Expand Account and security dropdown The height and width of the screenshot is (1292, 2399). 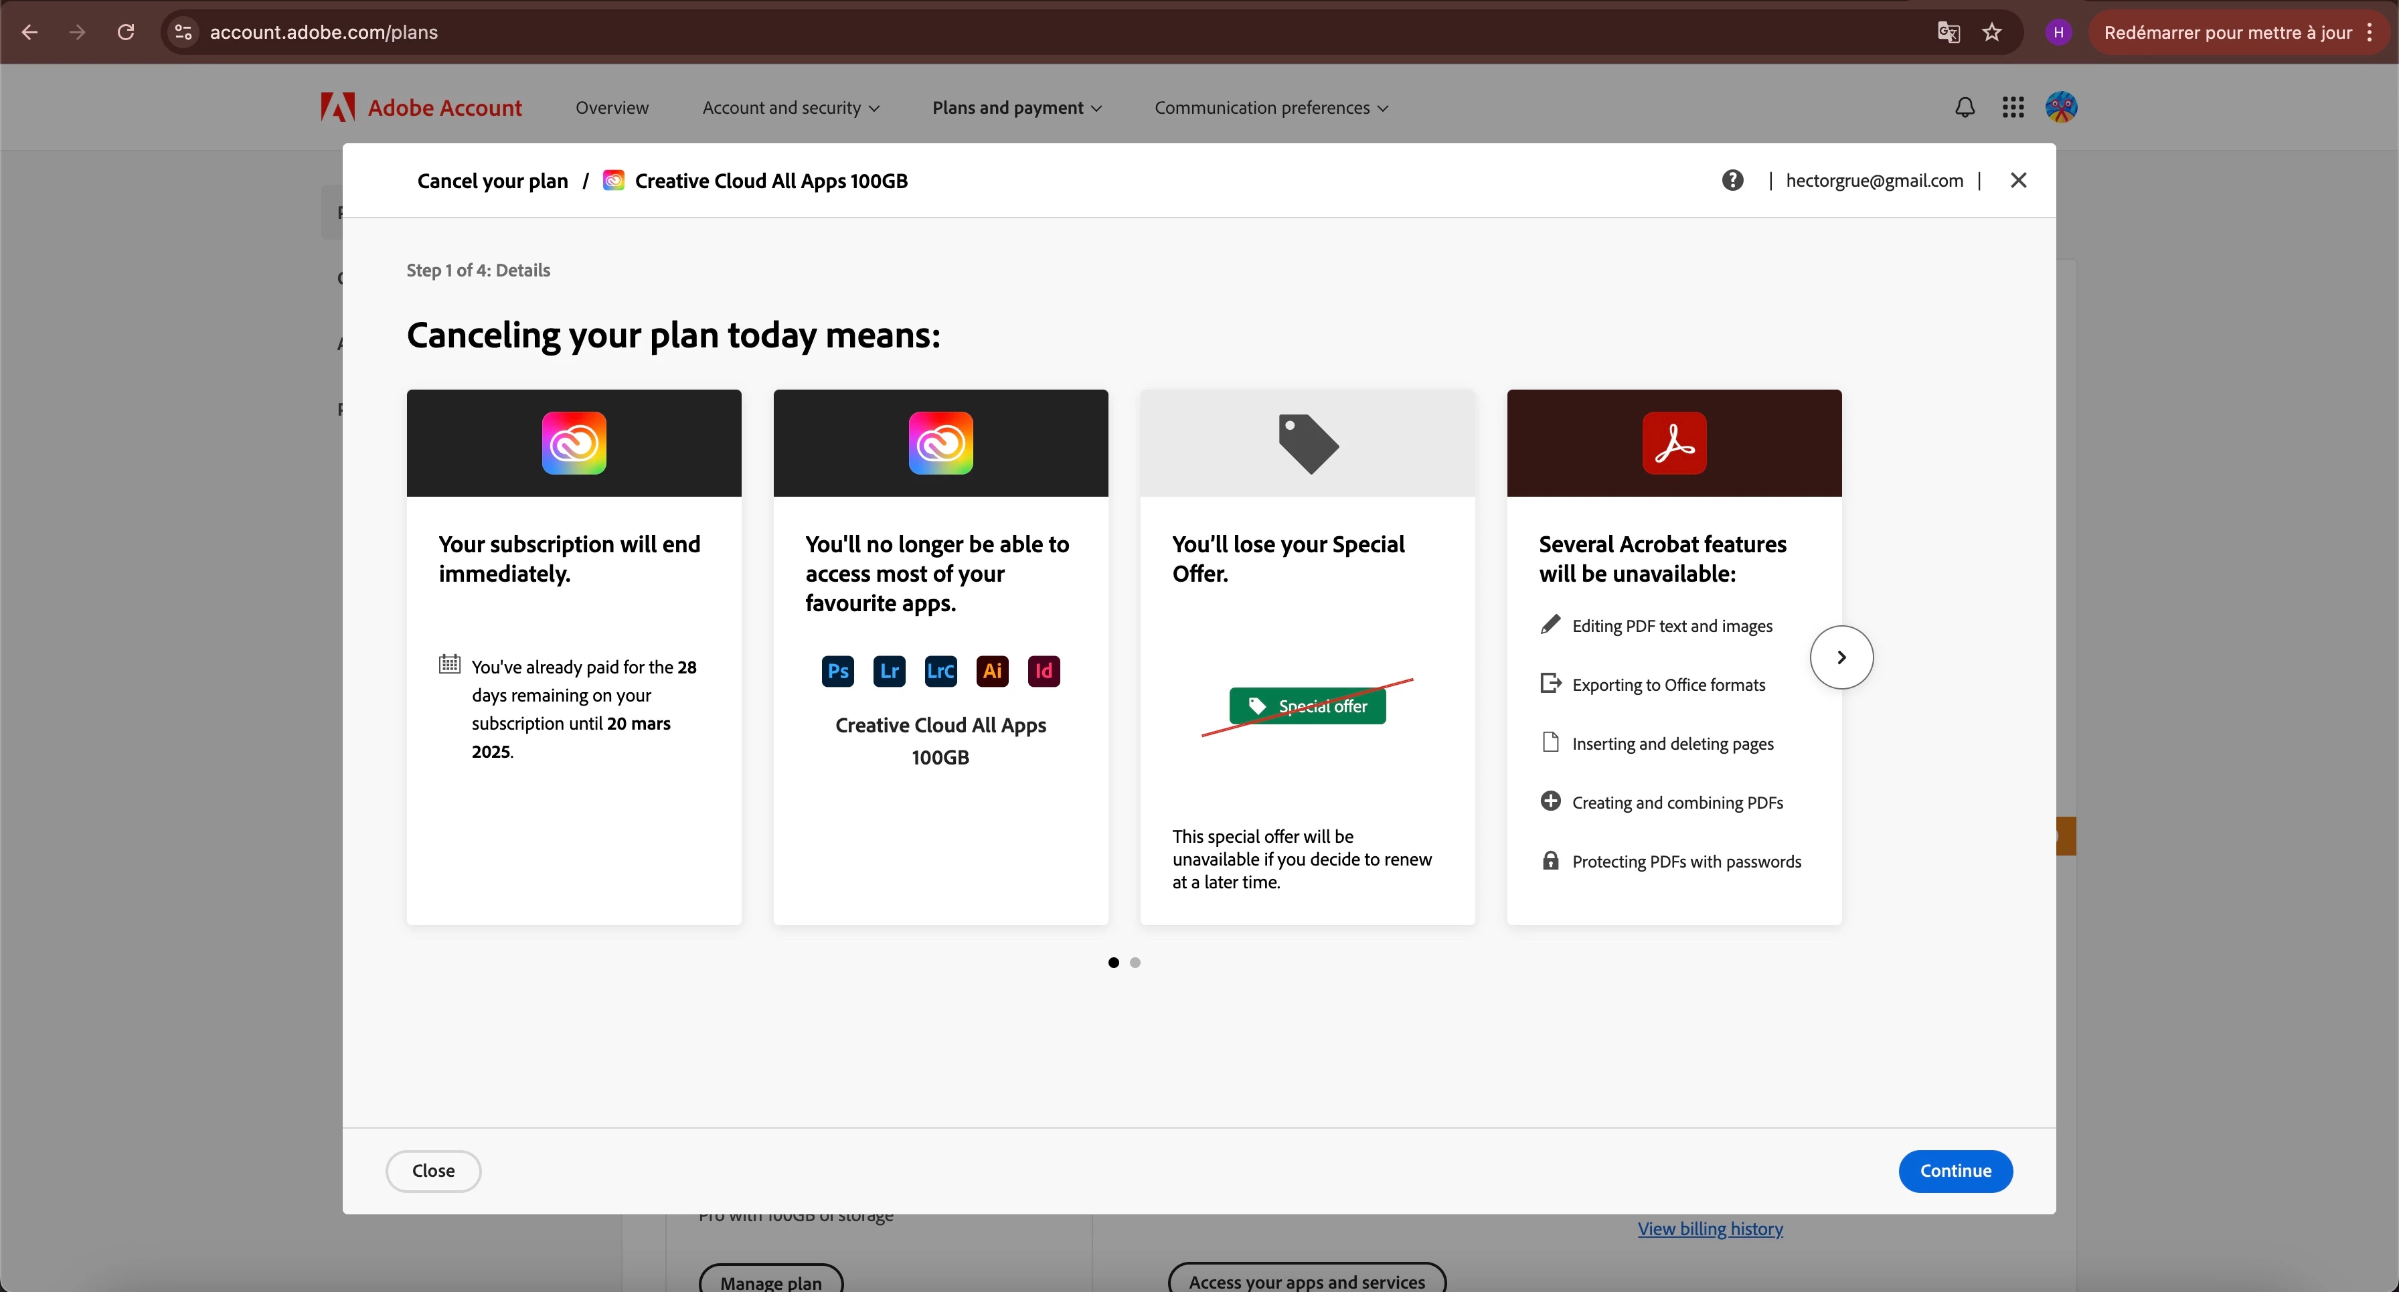[x=790, y=108]
